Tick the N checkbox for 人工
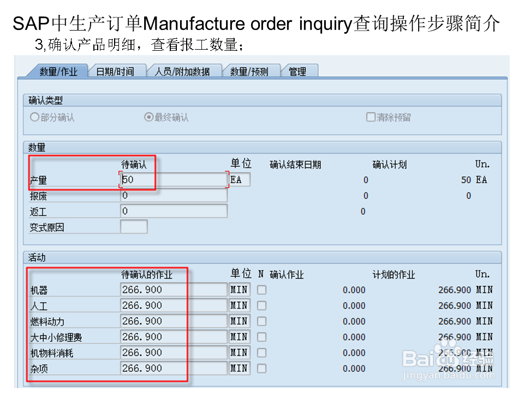524x393 pixels. coord(261,306)
